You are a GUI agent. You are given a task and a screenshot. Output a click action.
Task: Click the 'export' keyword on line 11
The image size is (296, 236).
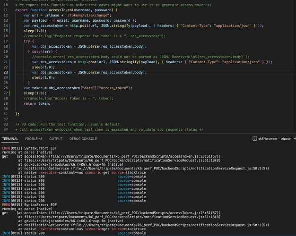click(x=22, y=10)
